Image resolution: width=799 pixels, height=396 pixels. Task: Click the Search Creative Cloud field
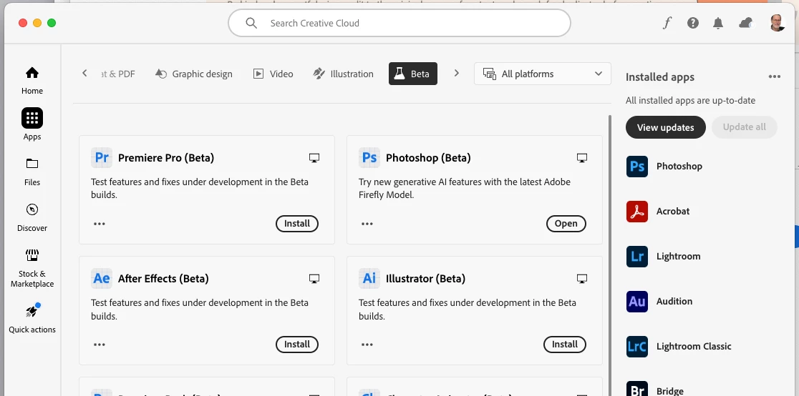pos(399,23)
